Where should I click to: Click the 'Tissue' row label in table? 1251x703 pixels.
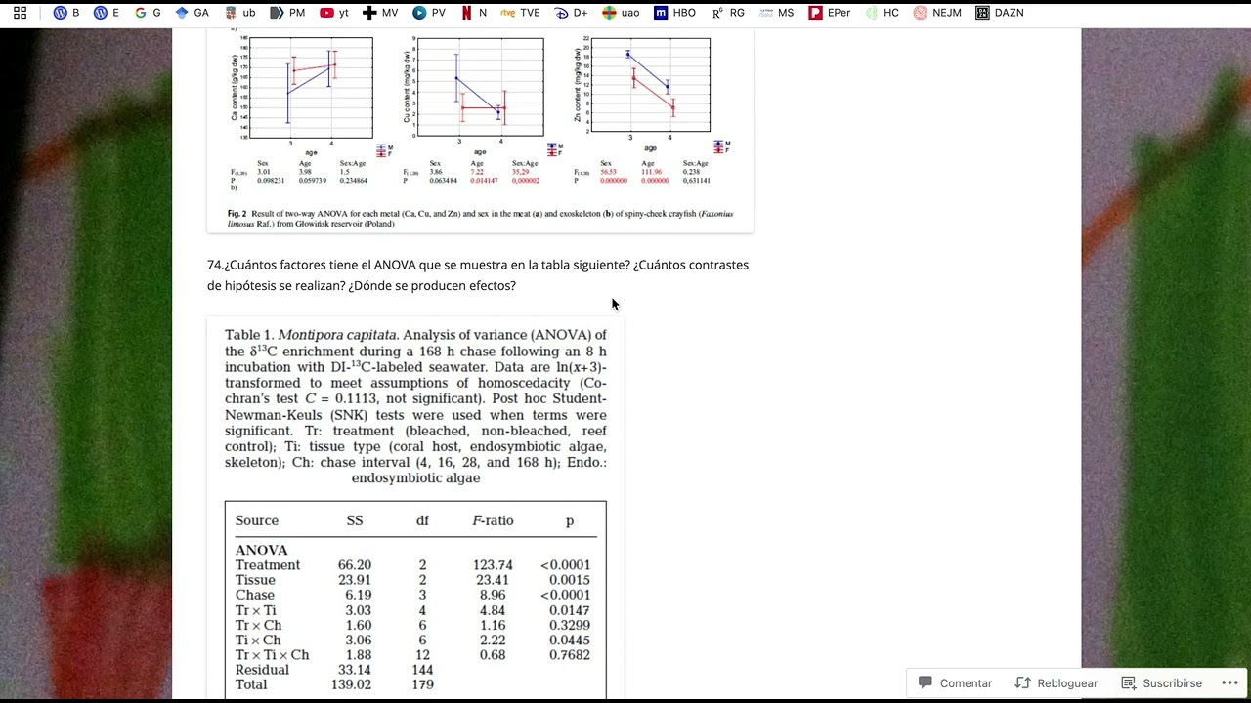click(255, 580)
